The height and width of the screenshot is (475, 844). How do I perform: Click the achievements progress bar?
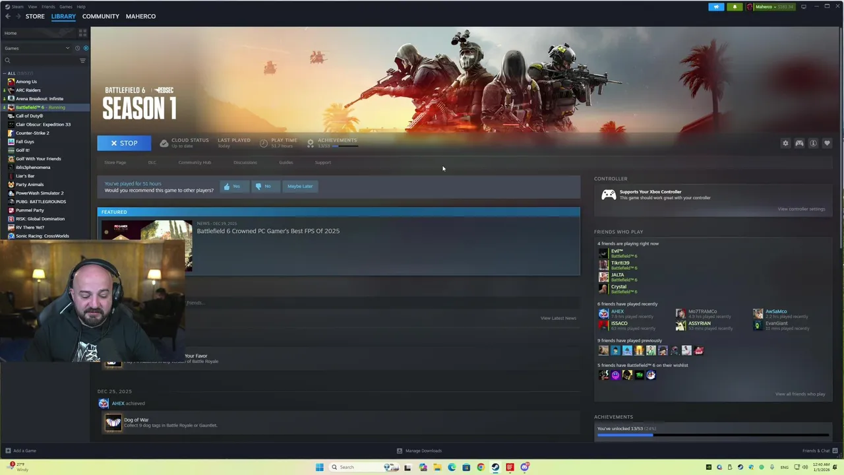tap(713, 435)
